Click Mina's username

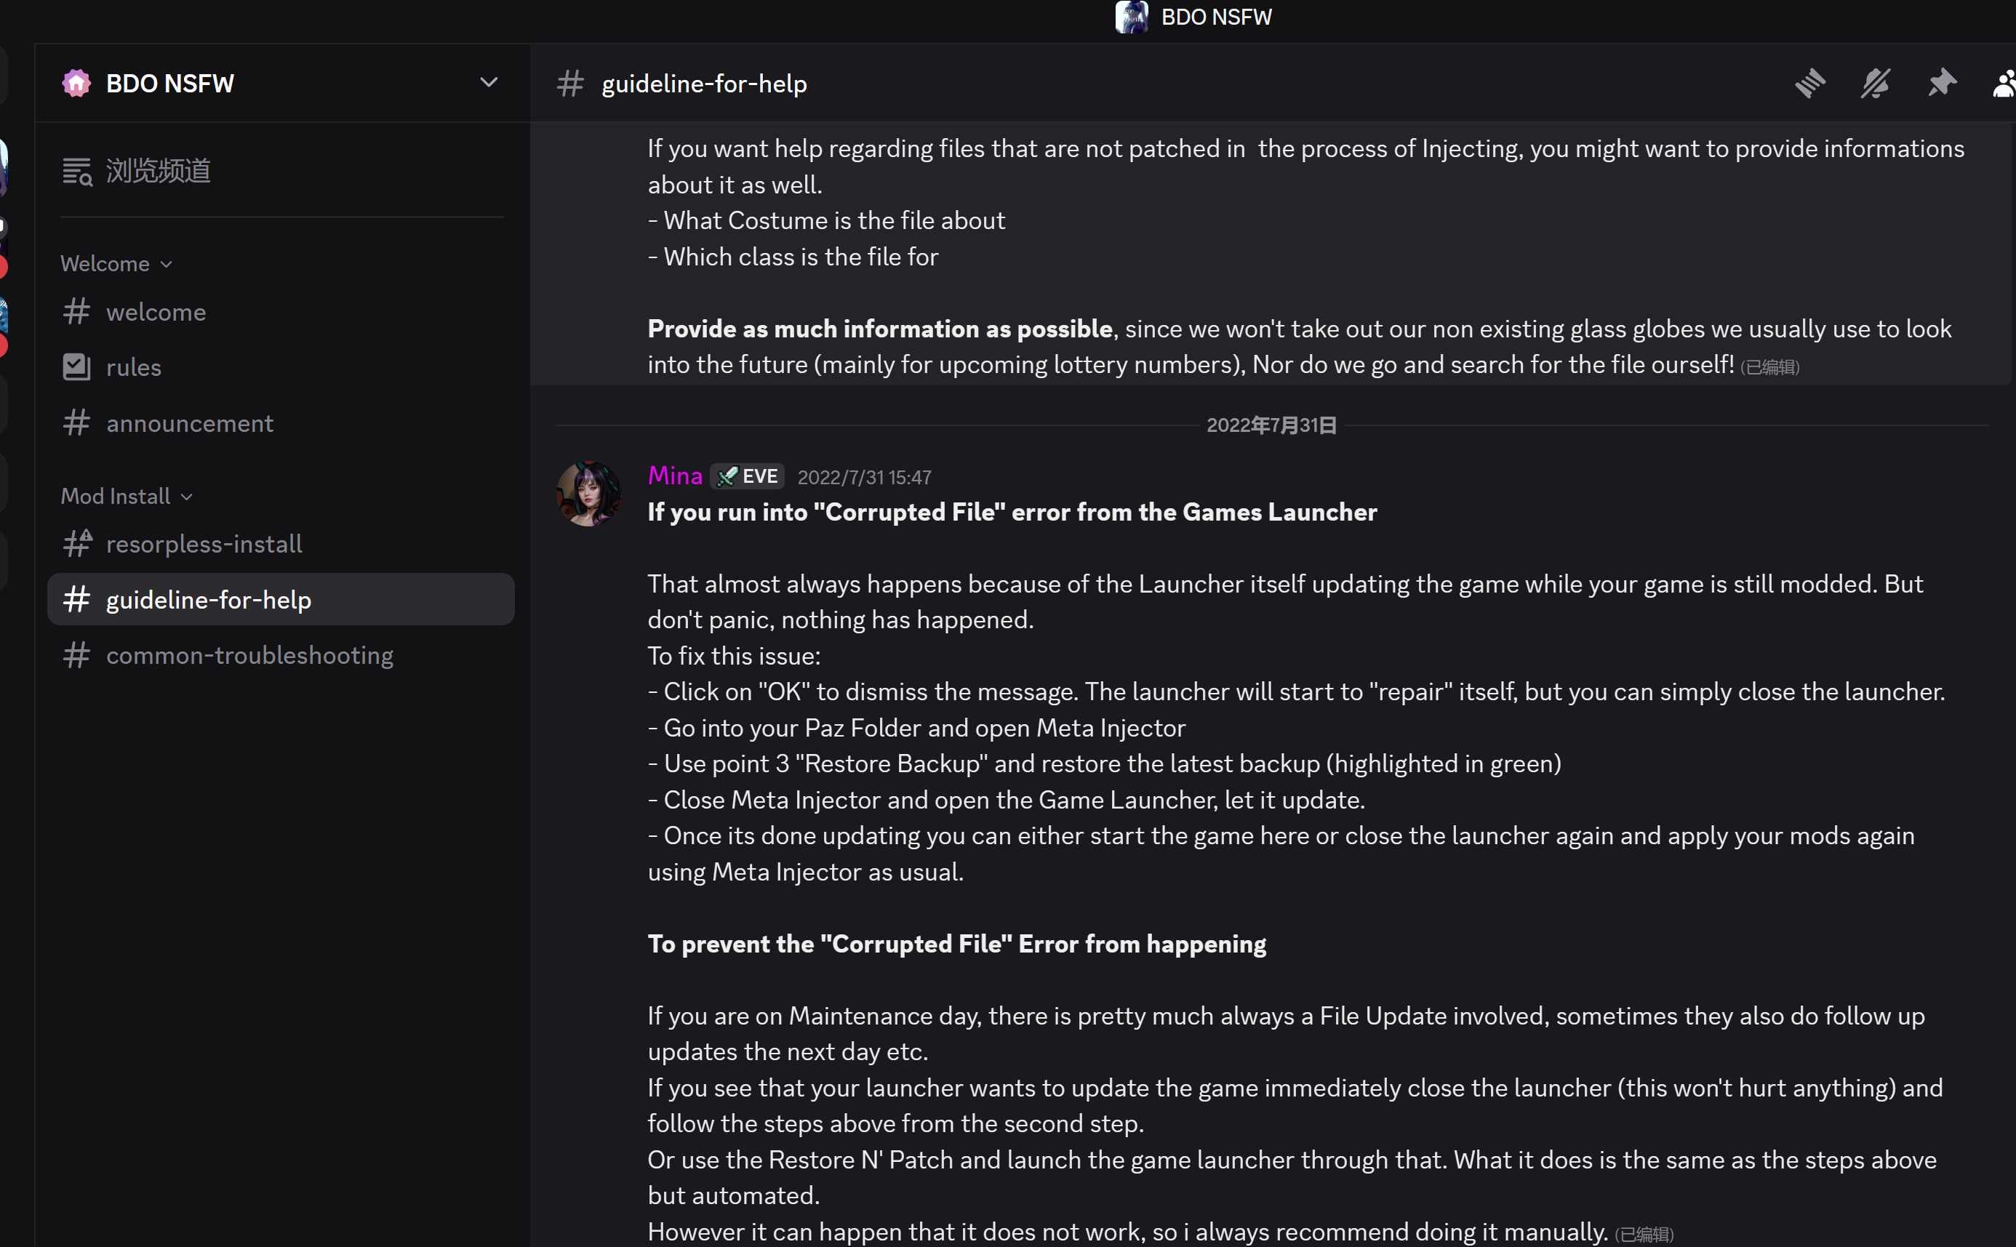[x=675, y=476]
